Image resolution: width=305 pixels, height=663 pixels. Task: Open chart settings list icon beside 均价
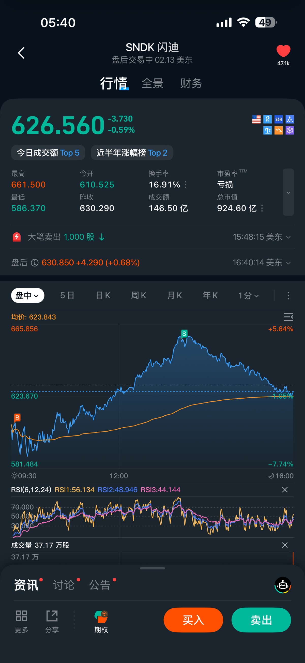tap(288, 317)
